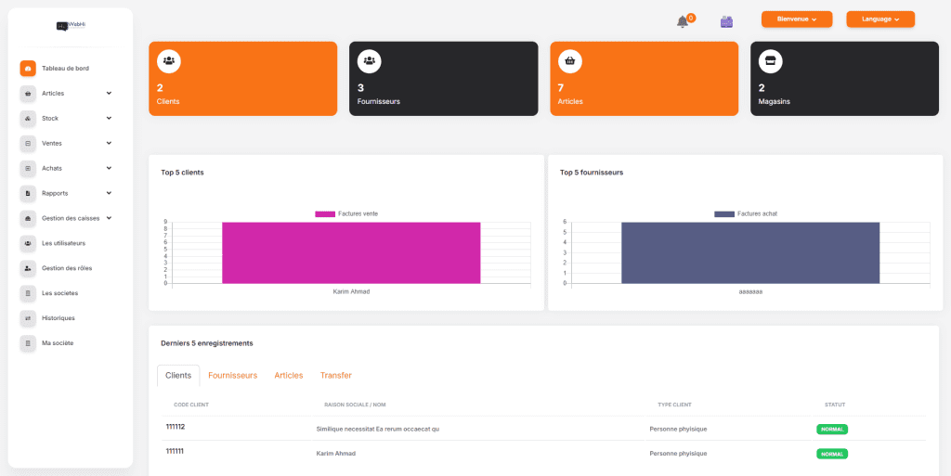Click the Karim Ahmad client row
Screen dimensions: 951x476
tap(336, 454)
